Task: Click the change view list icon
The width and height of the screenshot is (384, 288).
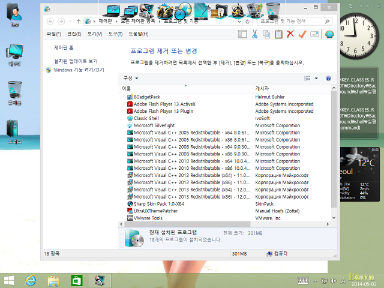Action: (x=307, y=79)
